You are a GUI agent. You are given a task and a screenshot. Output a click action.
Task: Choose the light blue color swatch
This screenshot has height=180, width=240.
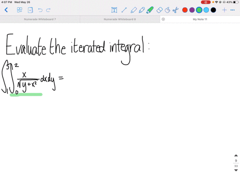click(x=206, y=10)
